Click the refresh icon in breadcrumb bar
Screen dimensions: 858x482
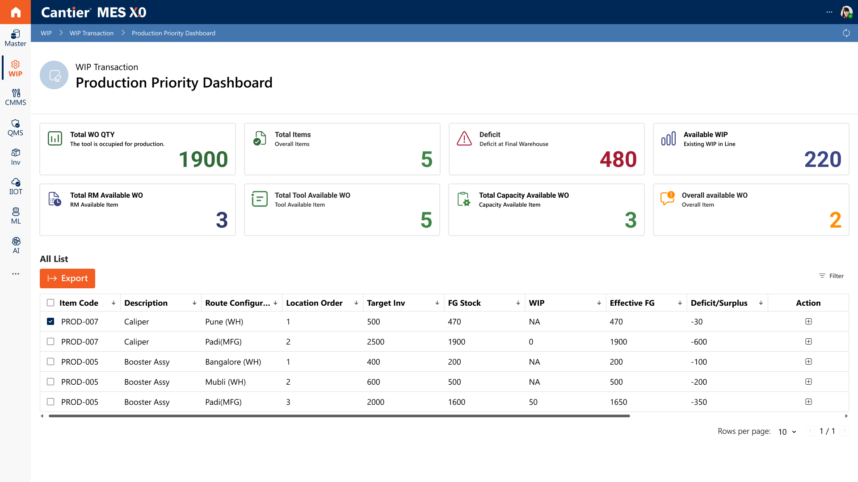(x=846, y=33)
